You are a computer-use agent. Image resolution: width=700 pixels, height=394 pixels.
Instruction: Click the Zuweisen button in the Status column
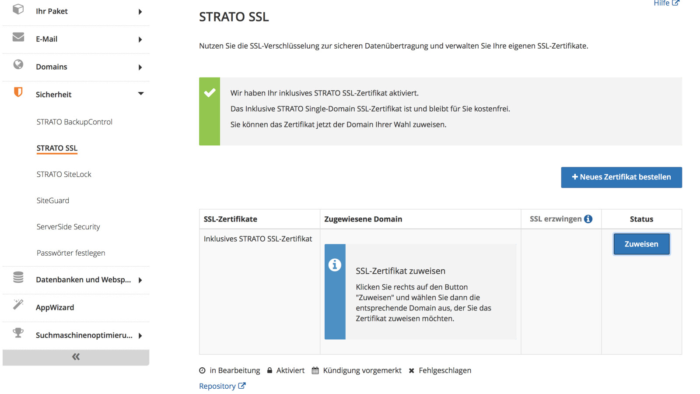coord(641,244)
